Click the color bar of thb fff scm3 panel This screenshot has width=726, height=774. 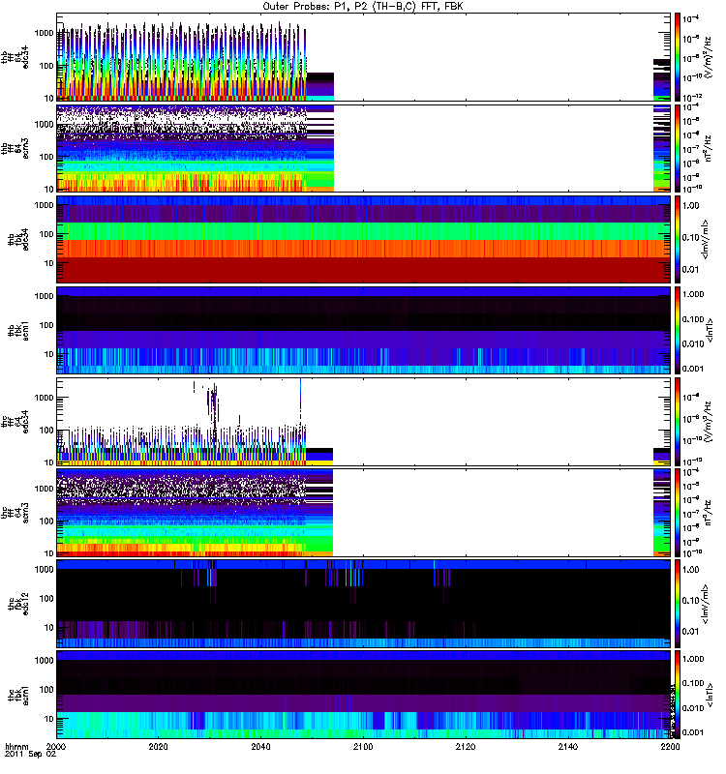pos(678,149)
